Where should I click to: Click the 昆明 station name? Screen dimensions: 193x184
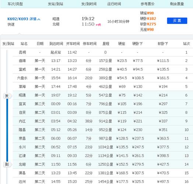22,52
